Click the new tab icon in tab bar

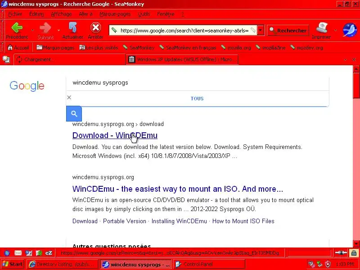coord(6,59)
